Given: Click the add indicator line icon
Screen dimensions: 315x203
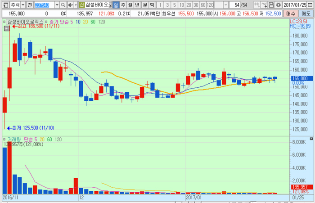Looking at the screenshot, I should 264,5.
